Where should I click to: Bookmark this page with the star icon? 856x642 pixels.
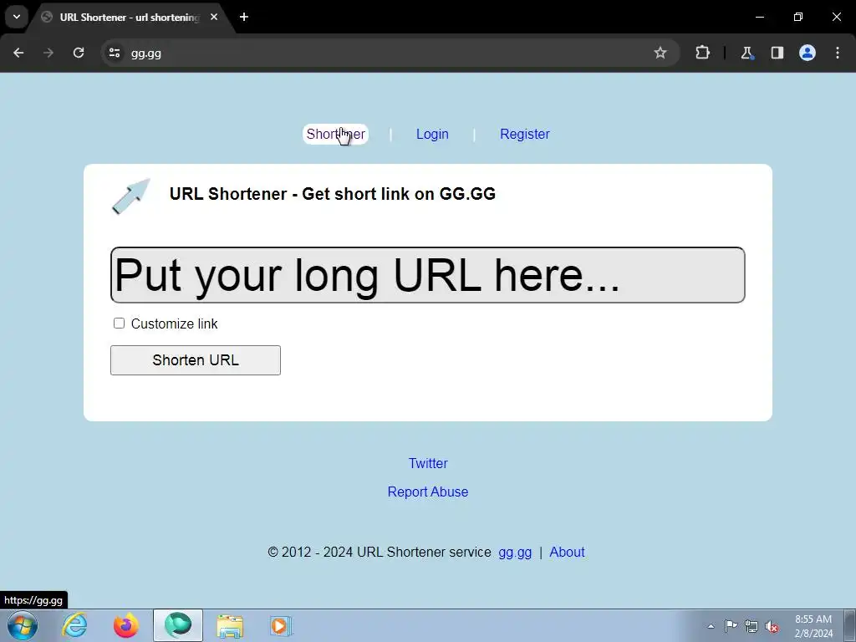point(660,53)
